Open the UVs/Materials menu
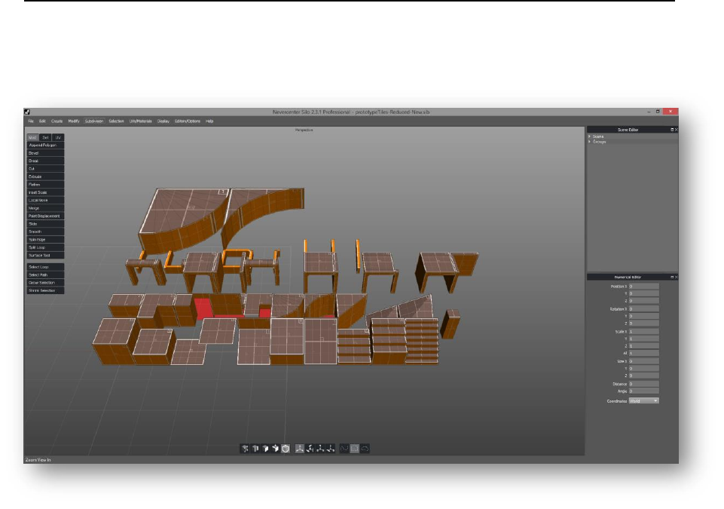 coord(140,121)
